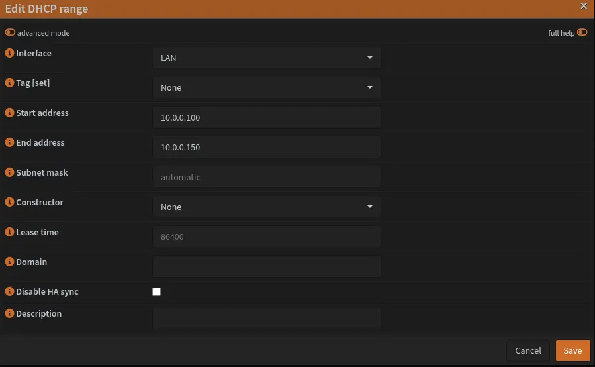This screenshot has height=367, width=595.
Task: Save the DHCP range
Action: click(572, 350)
